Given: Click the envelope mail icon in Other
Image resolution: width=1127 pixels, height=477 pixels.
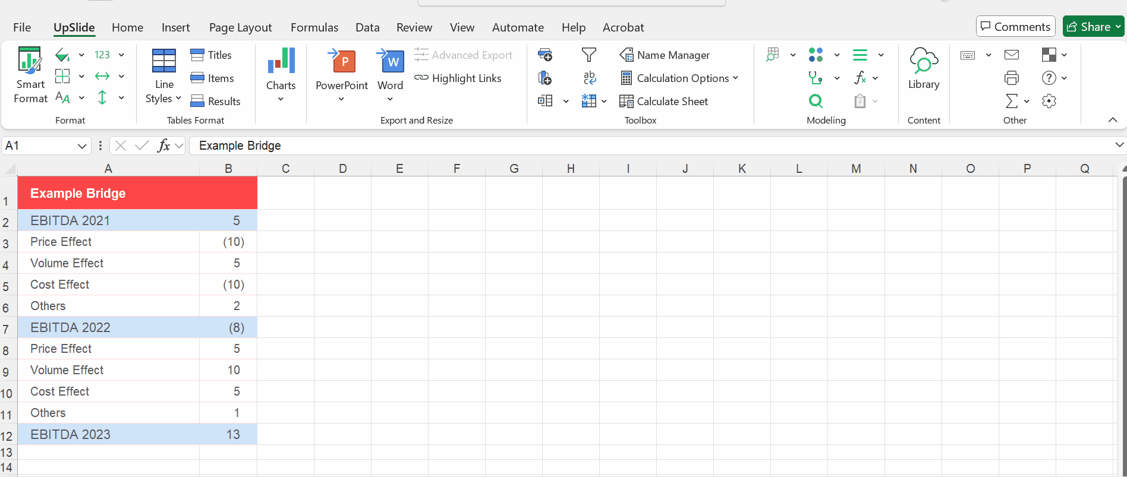Looking at the screenshot, I should 1012,55.
